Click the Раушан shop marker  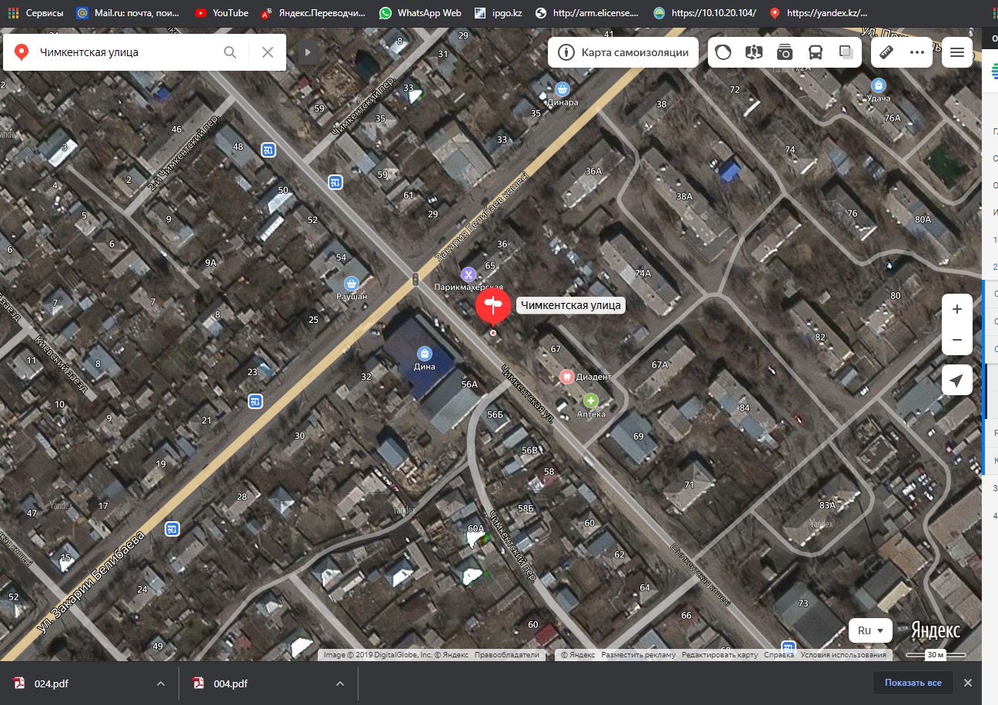[352, 283]
